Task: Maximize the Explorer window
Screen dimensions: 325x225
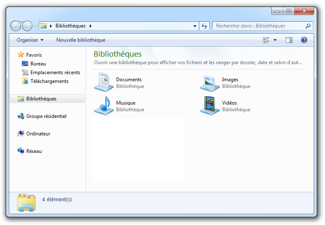Action: (289, 11)
